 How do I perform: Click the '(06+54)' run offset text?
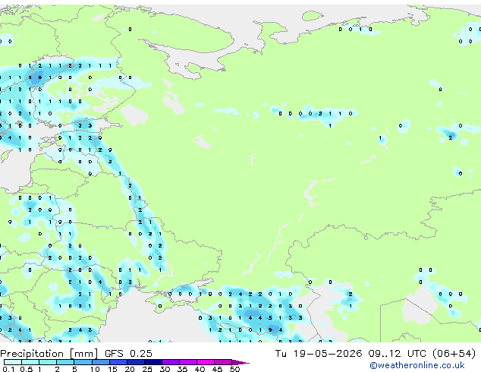(x=454, y=354)
